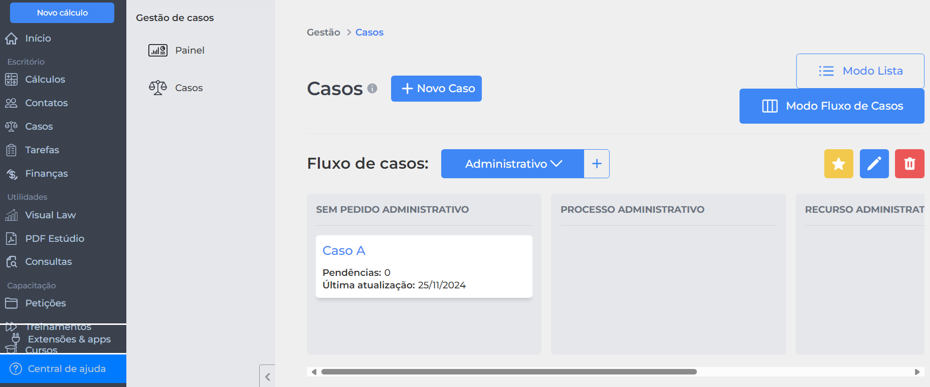Open Visual Law in the sidebar

(51, 215)
